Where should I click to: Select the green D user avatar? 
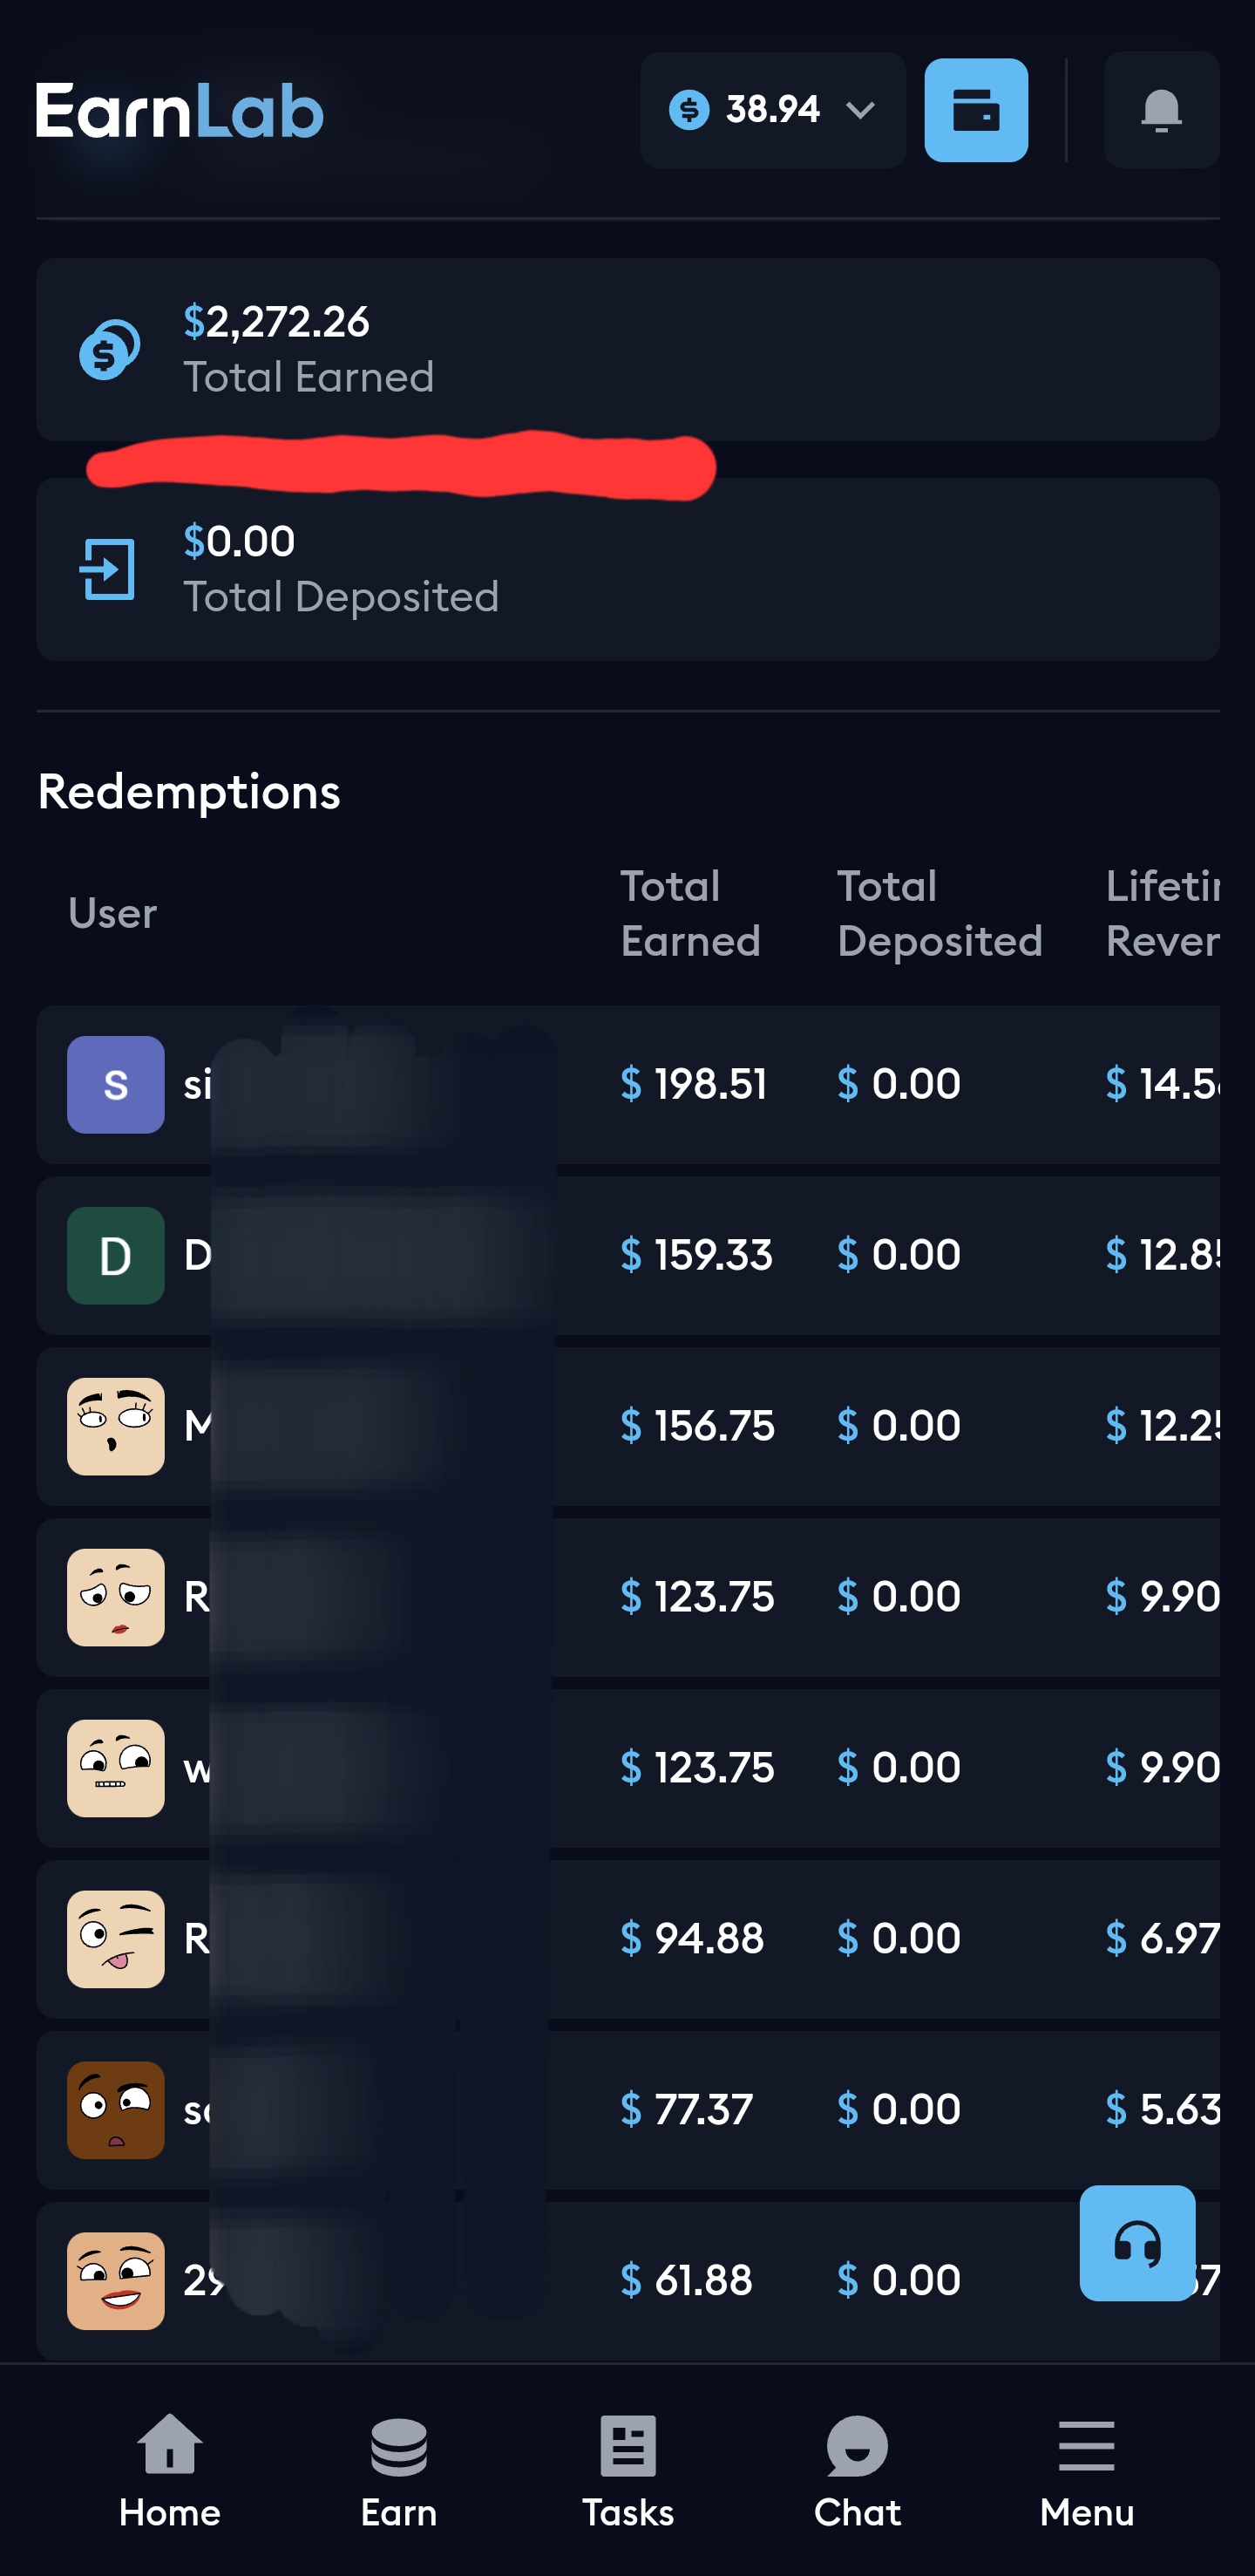pyautogui.click(x=116, y=1255)
